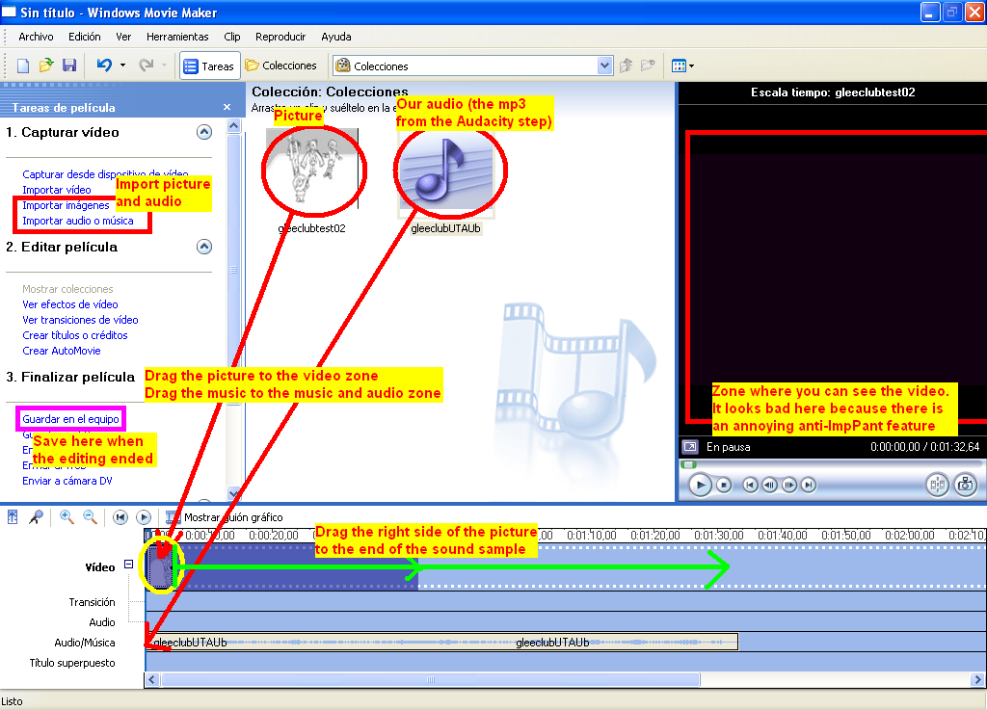Open the Edición menu
987x710 pixels.
(x=85, y=37)
